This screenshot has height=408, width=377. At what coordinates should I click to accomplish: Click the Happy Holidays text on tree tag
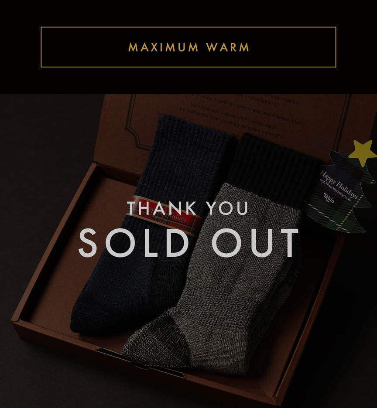pos(339,184)
